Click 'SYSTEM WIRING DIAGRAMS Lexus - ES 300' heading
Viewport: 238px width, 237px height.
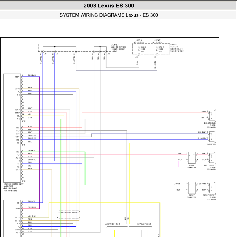pyautogui.click(x=109, y=15)
